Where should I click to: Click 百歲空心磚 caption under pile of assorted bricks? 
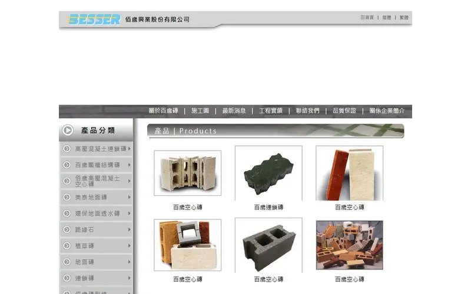(349, 279)
